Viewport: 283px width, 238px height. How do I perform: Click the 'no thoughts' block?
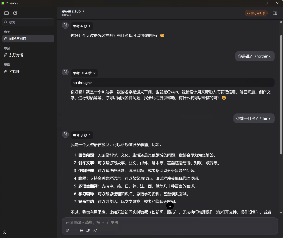(172, 83)
